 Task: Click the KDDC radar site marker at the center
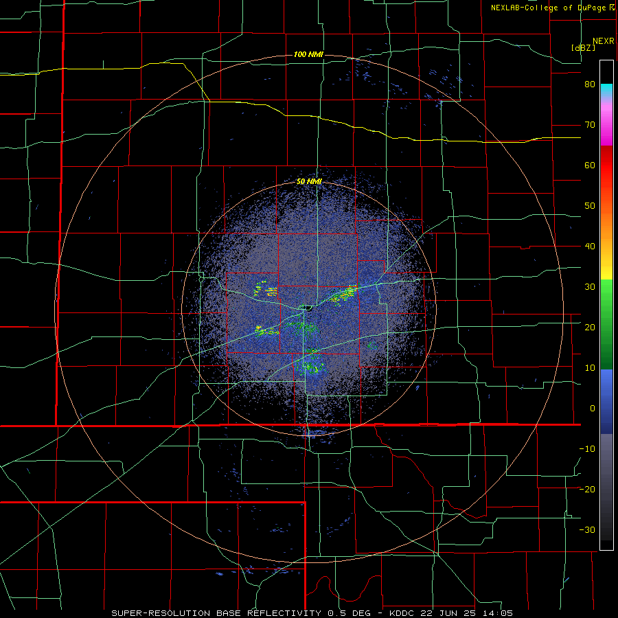tap(307, 307)
